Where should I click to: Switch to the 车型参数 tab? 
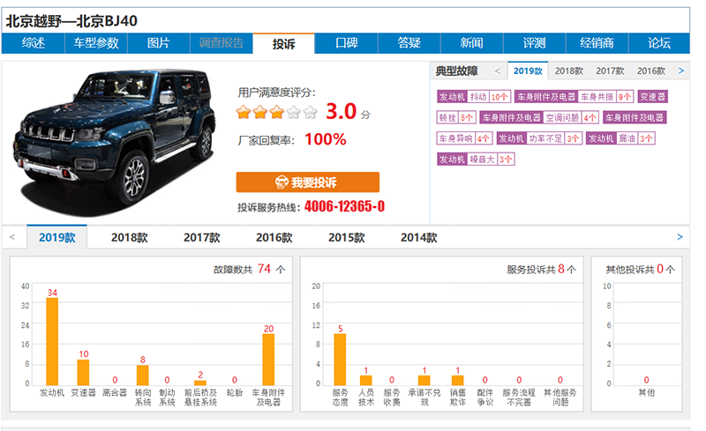pos(96,43)
